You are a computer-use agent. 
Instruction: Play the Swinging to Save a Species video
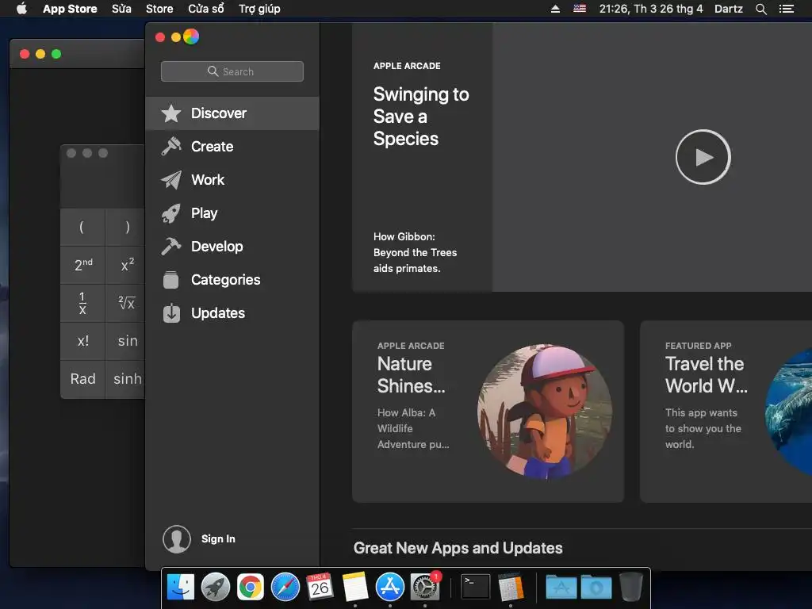703,157
